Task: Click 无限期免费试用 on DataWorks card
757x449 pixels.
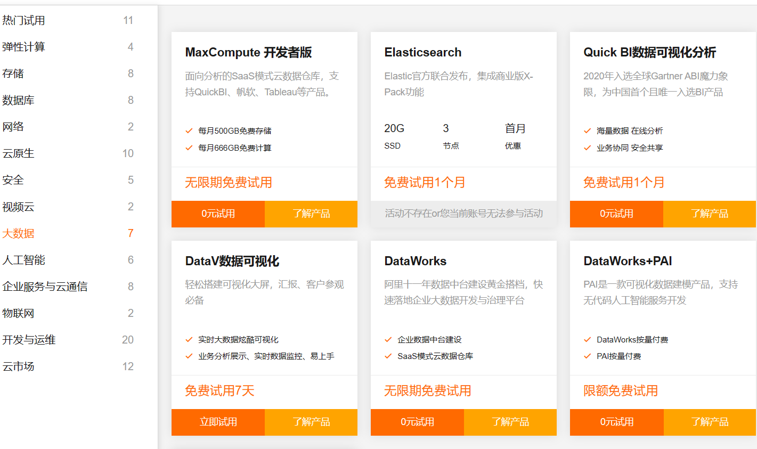Action: pyautogui.click(x=428, y=391)
